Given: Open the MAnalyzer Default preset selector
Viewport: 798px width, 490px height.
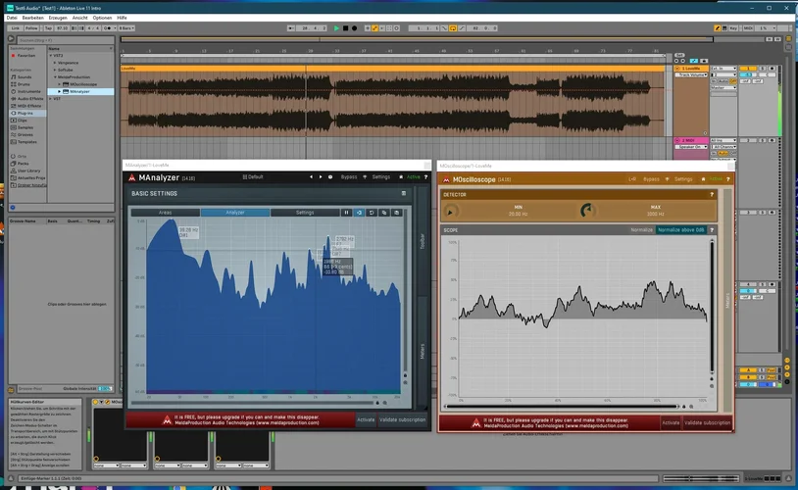Looking at the screenshot, I should pos(253,177).
